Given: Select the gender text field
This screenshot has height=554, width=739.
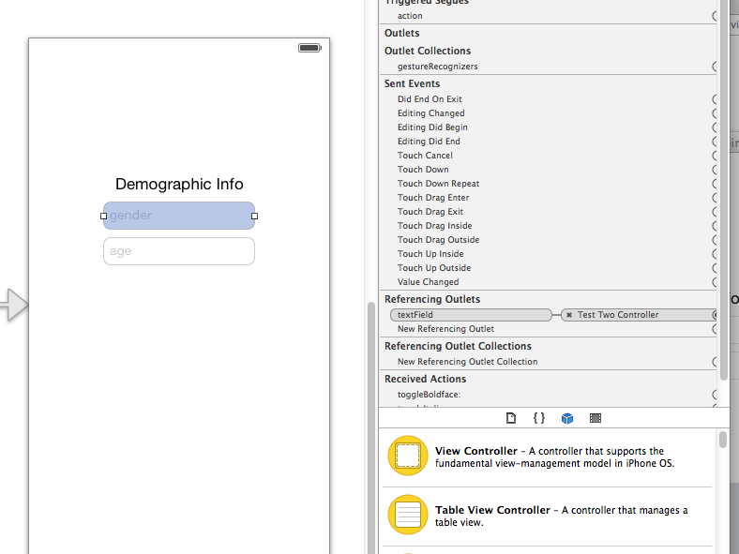Looking at the screenshot, I should [179, 216].
